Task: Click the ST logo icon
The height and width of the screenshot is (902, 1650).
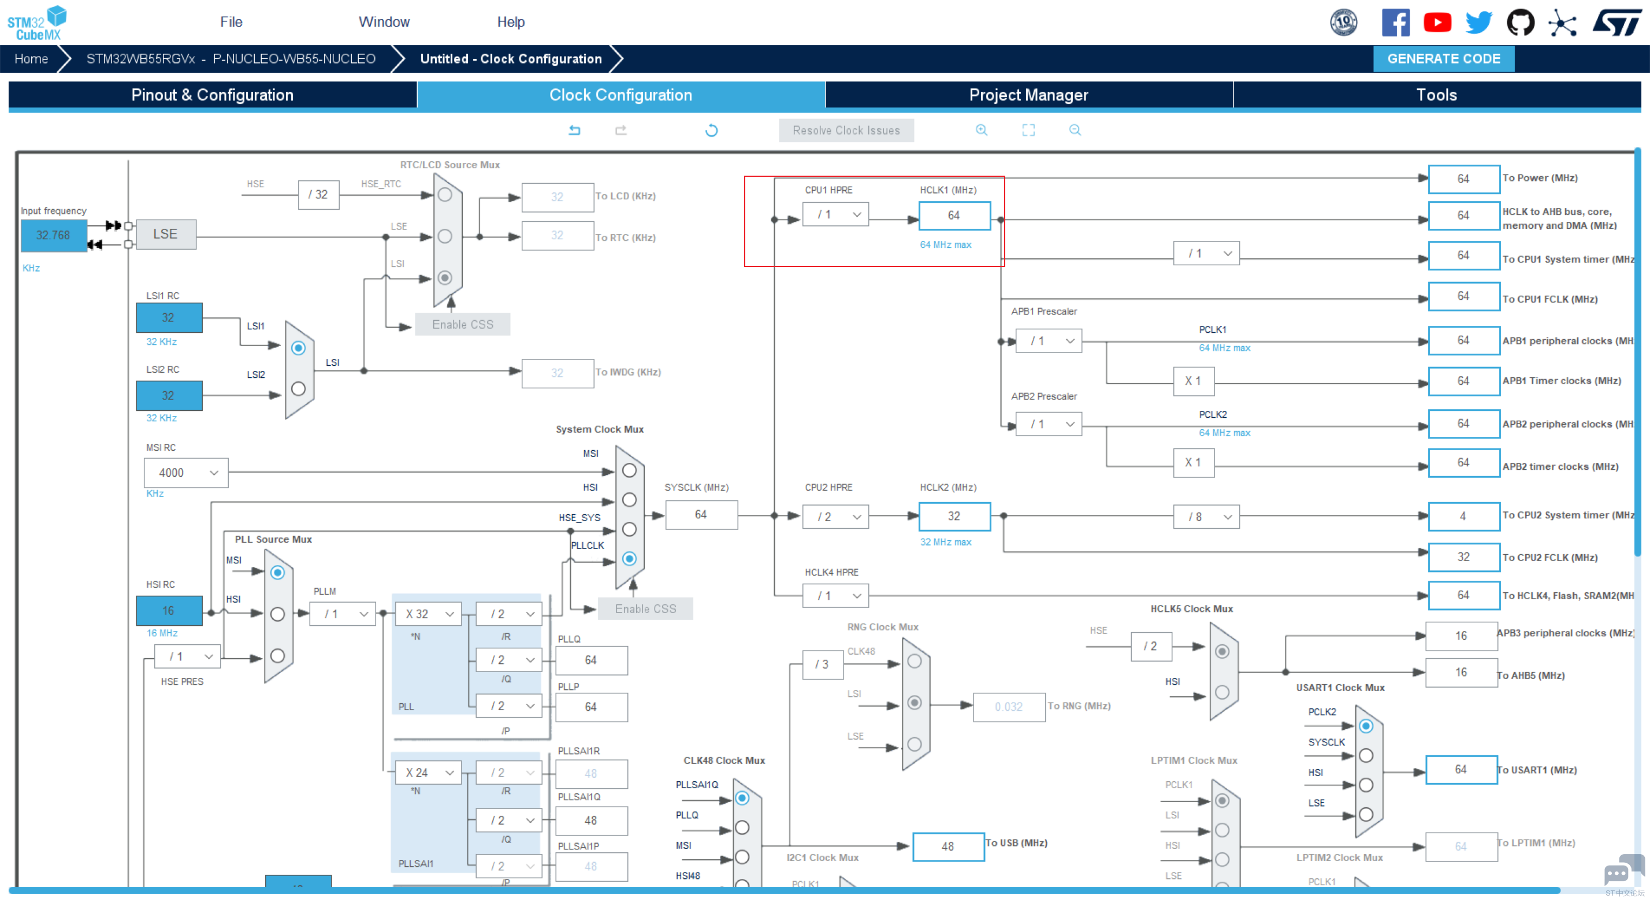Action: click(x=1616, y=23)
